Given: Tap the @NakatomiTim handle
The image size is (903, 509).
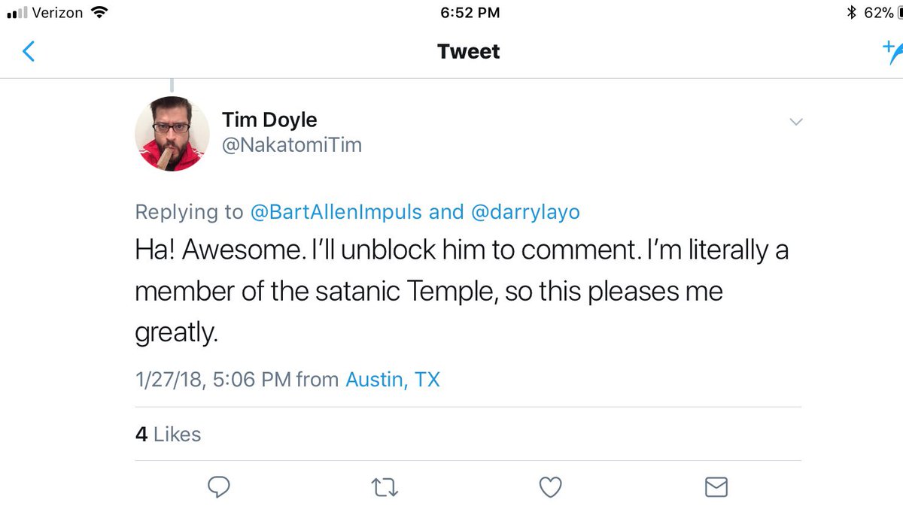Looking at the screenshot, I should click(292, 144).
